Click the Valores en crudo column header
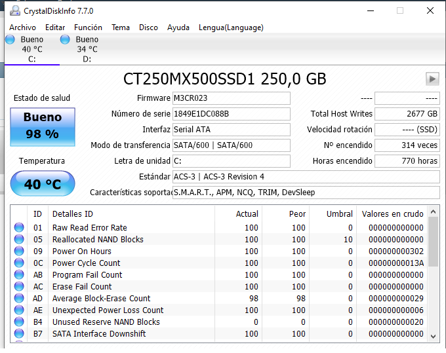The image size is (446, 353). click(x=392, y=214)
